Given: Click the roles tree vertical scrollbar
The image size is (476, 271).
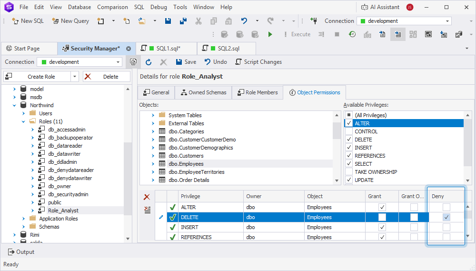Looking at the screenshot, I should tap(128, 178).
